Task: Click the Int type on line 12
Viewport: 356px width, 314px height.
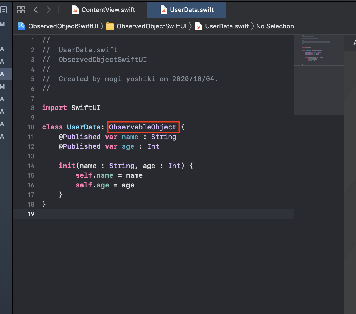Action: [153, 146]
